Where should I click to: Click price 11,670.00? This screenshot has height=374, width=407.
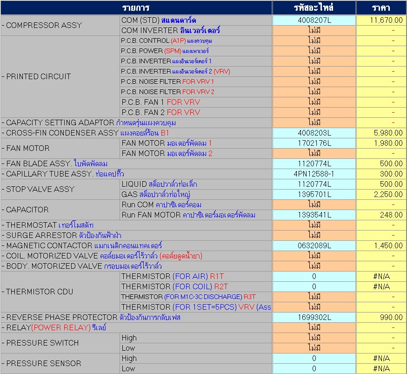point(381,20)
